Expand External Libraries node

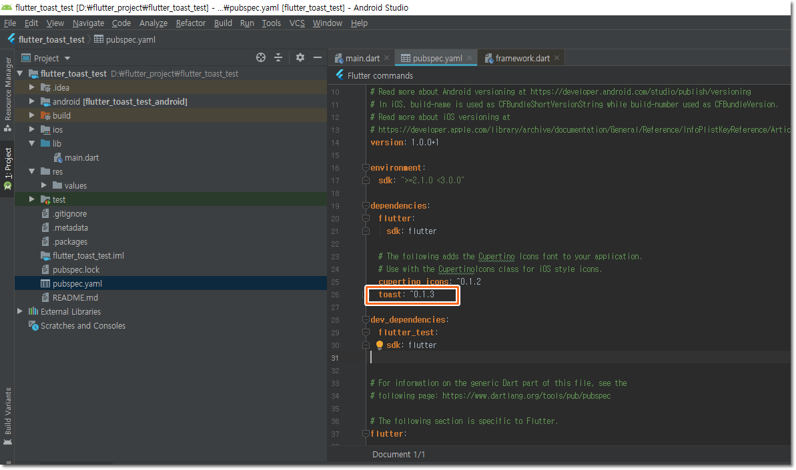20,311
